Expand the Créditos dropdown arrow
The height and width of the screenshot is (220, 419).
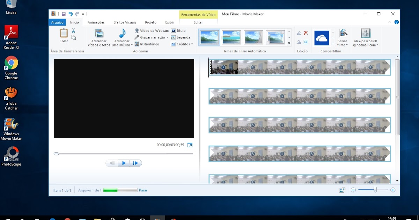pos(192,44)
